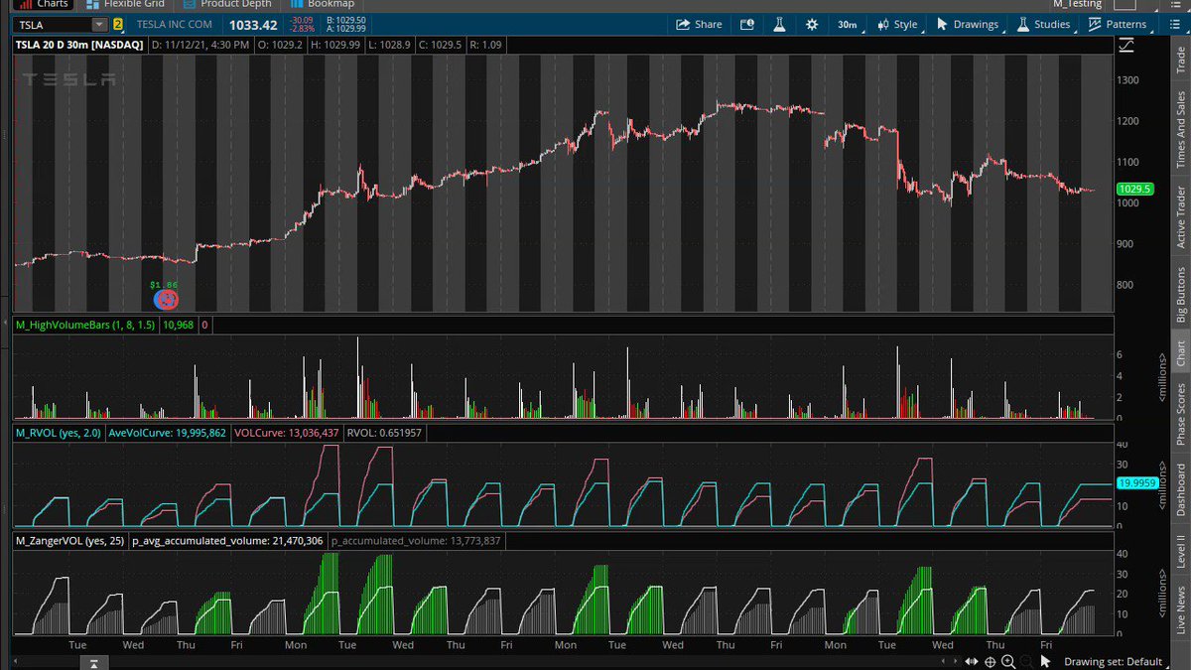Select the Chart side tab

(x=1180, y=354)
